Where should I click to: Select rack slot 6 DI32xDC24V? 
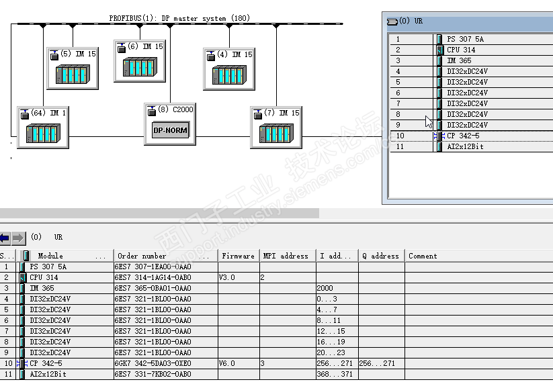pyautogui.click(x=471, y=93)
